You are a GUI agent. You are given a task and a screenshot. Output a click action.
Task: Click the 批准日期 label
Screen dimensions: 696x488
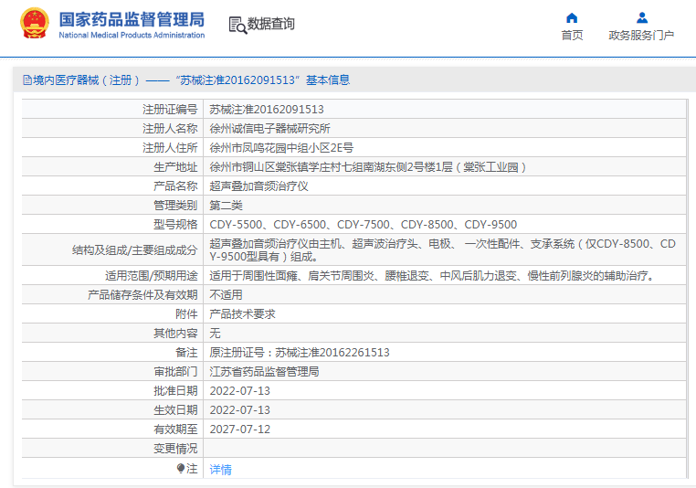(175, 391)
